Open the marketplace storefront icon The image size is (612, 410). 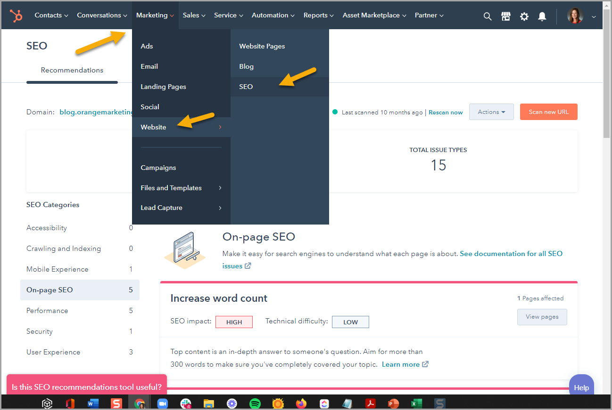tap(506, 16)
